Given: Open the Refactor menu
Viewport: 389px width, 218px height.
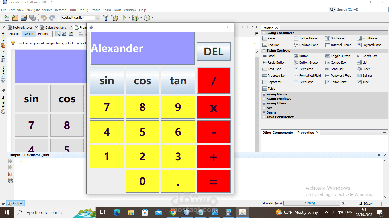Looking at the screenshot, I should [x=61, y=10].
